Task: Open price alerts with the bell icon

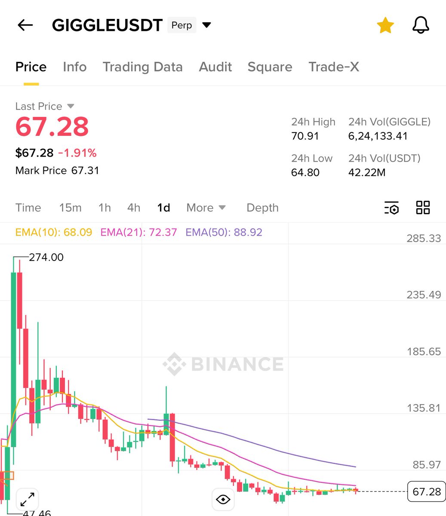Action: pyautogui.click(x=421, y=25)
